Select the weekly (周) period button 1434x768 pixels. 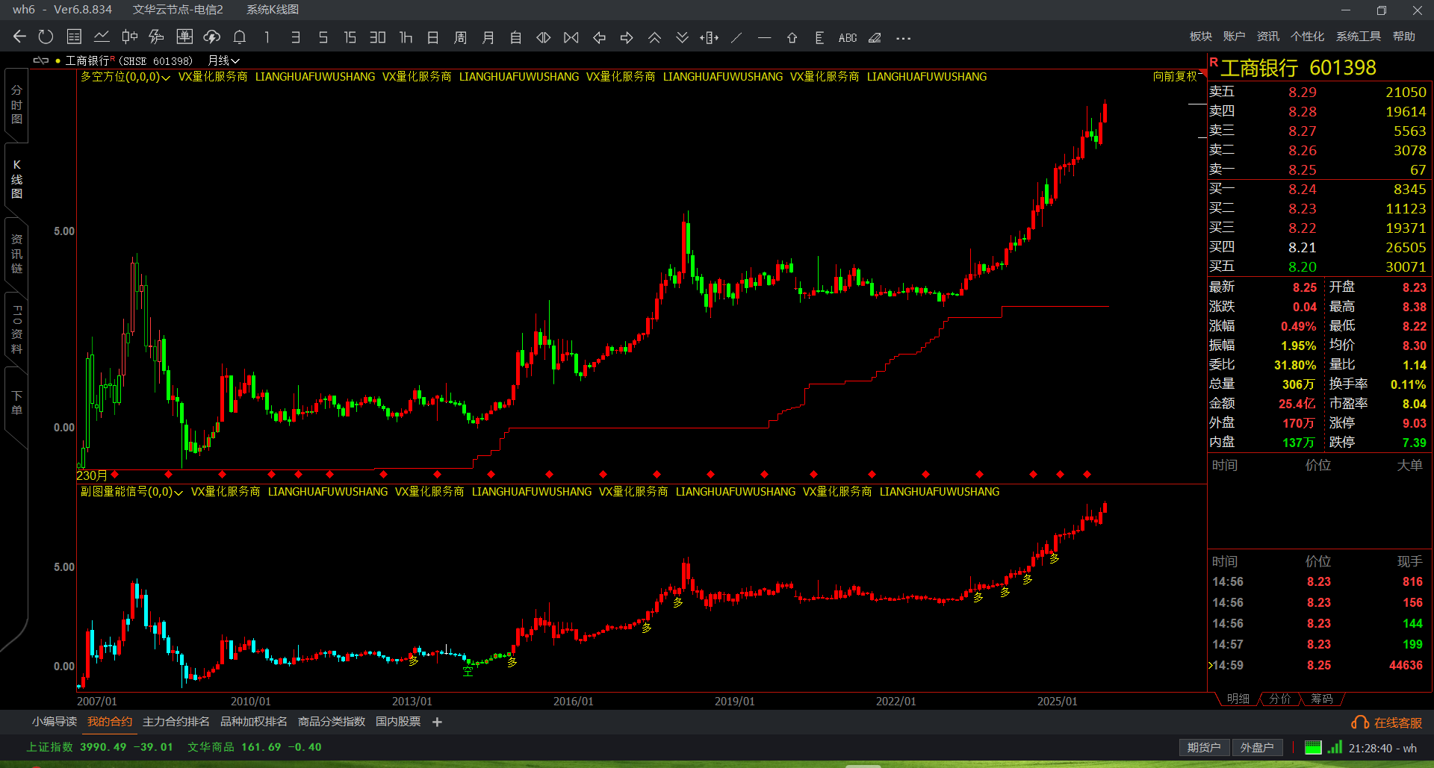point(461,37)
